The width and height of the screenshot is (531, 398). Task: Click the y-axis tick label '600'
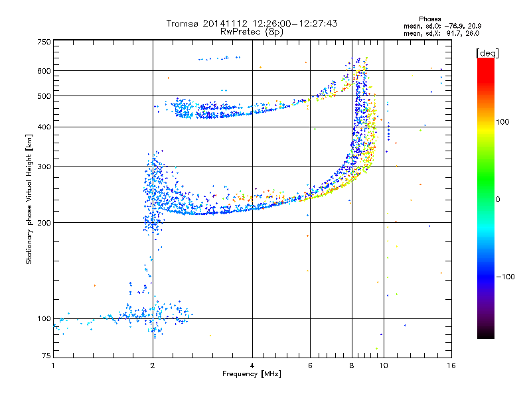point(44,71)
